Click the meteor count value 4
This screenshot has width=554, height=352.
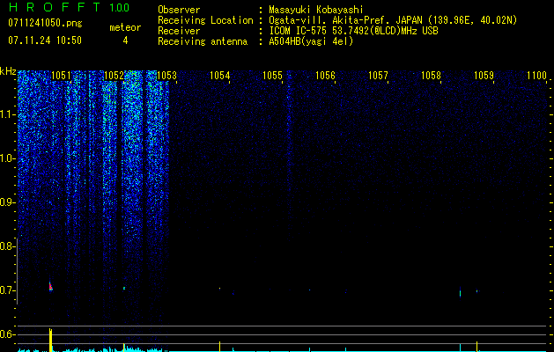click(x=125, y=40)
